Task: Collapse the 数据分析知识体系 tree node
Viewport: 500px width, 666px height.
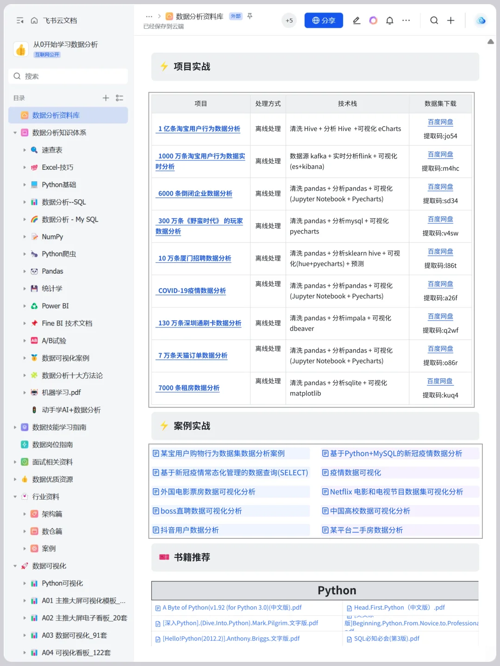Action: click(x=15, y=133)
